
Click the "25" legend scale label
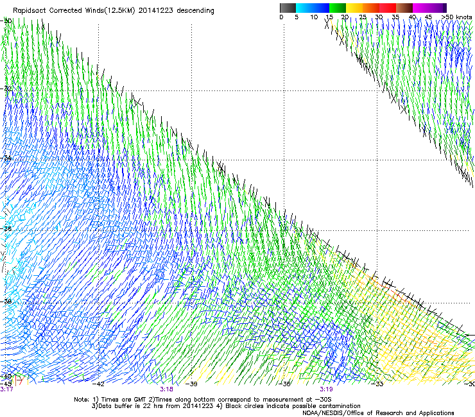[363, 17]
